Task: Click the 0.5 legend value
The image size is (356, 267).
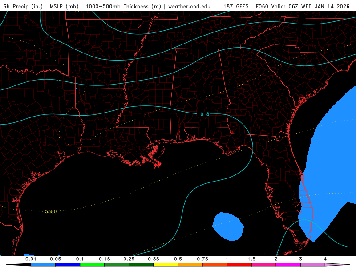Action: [178, 259]
